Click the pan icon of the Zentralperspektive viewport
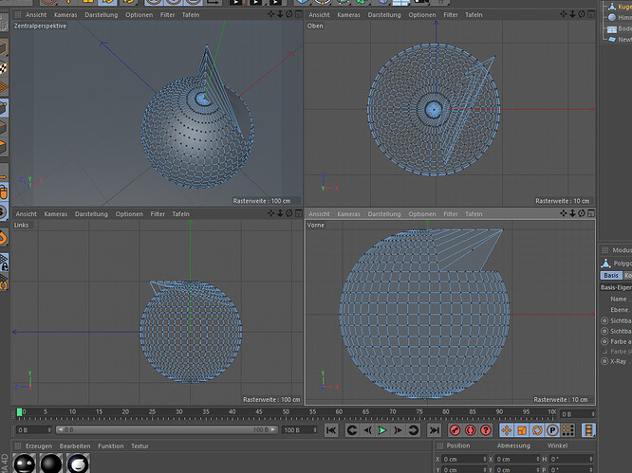The height and width of the screenshot is (473, 632). [x=270, y=14]
